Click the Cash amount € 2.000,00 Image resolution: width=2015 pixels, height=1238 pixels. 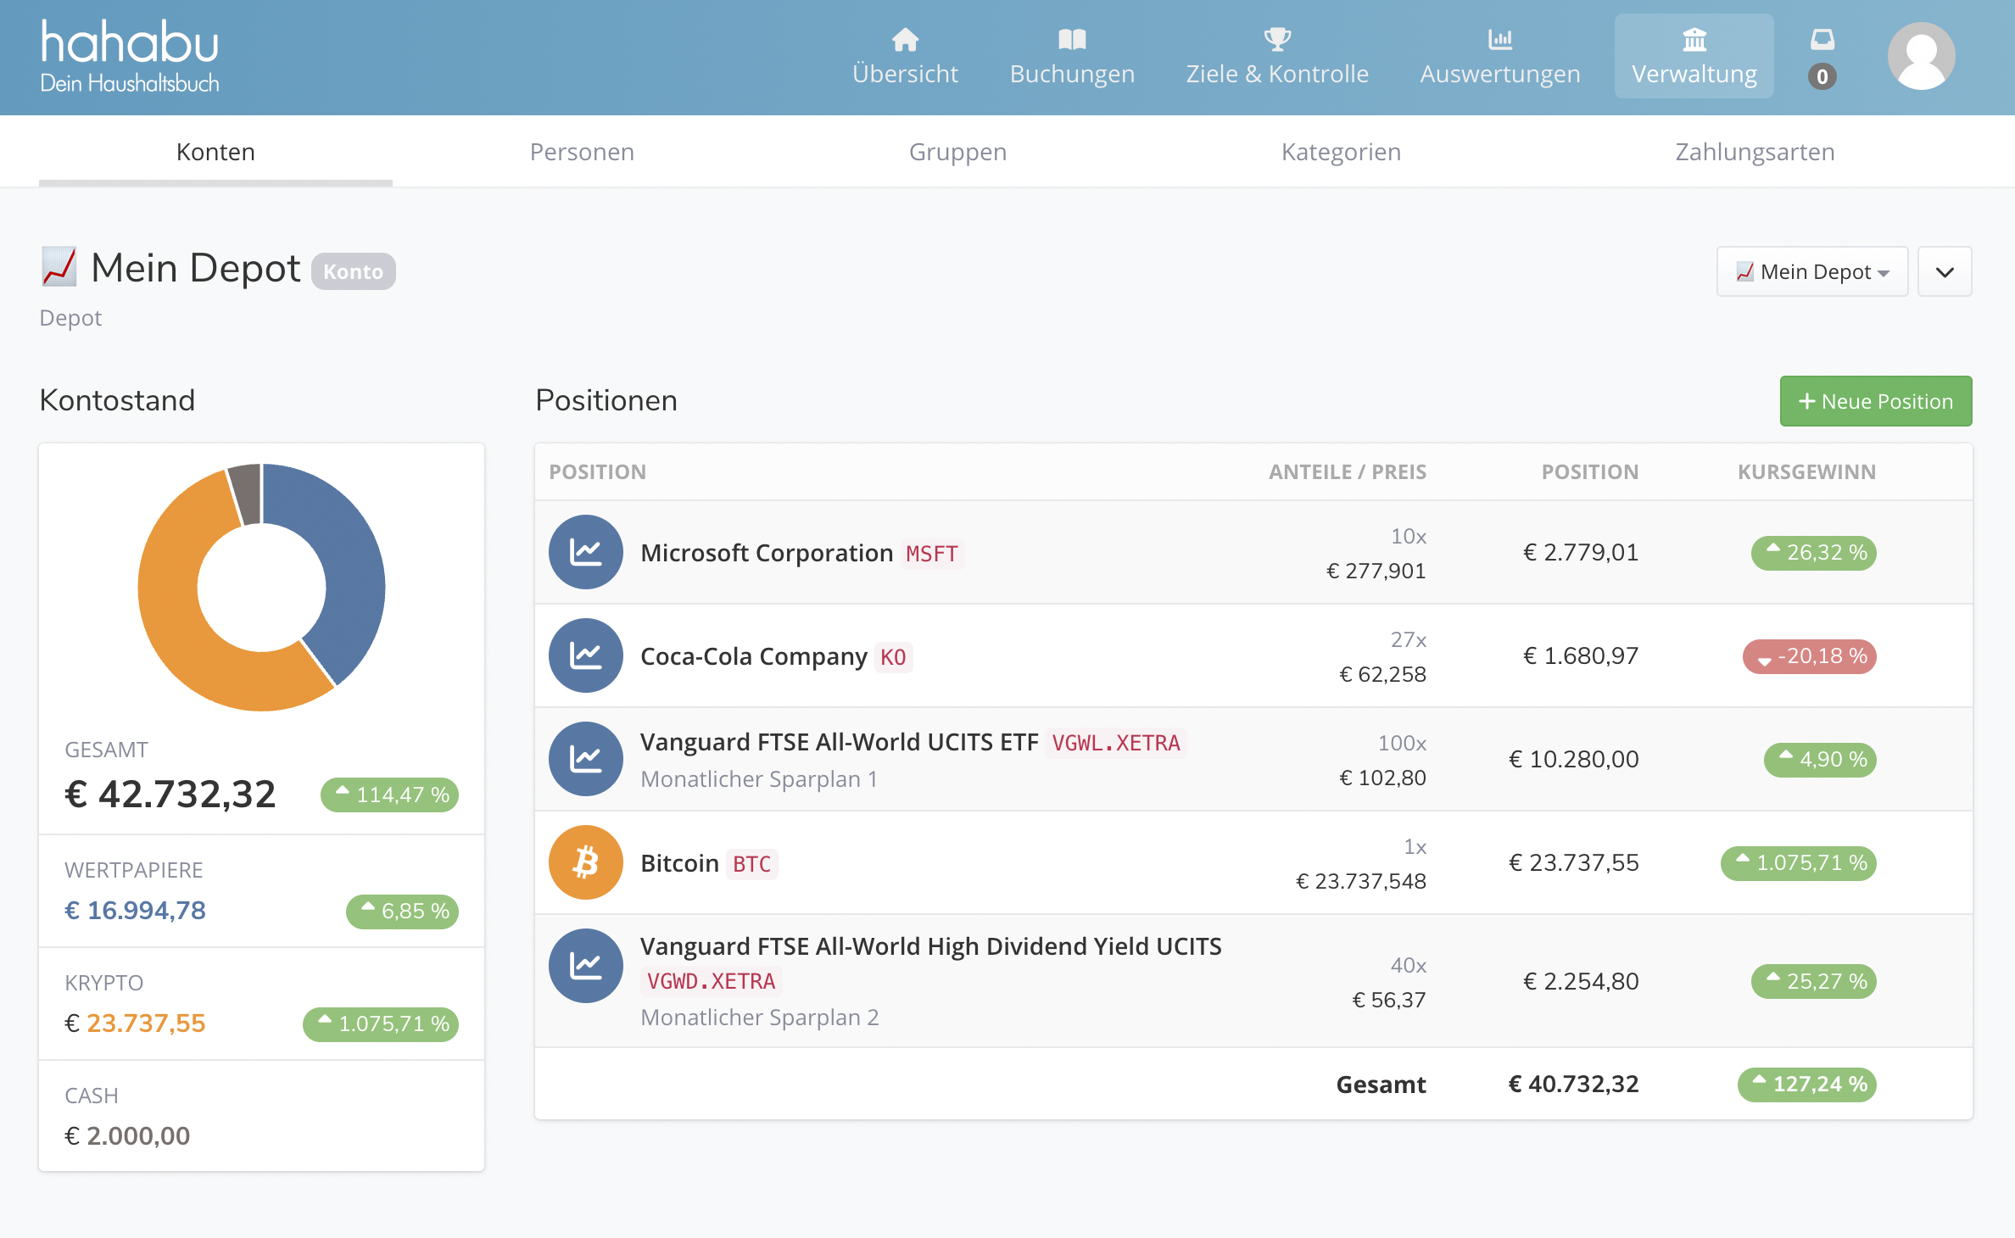coord(127,1136)
